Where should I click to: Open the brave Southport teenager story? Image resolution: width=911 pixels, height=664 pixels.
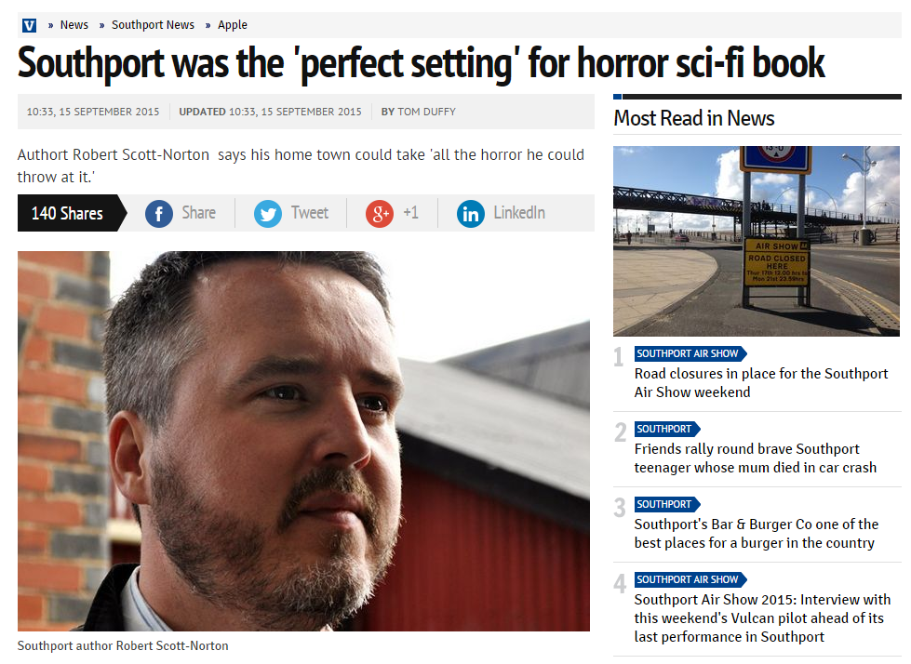pyautogui.click(x=756, y=458)
